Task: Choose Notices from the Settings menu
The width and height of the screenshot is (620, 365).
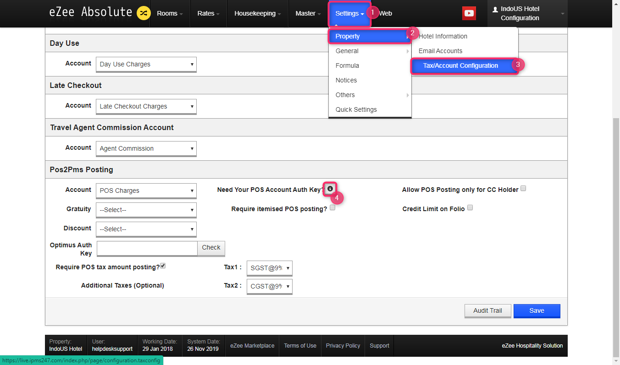Action: point(370,80)
